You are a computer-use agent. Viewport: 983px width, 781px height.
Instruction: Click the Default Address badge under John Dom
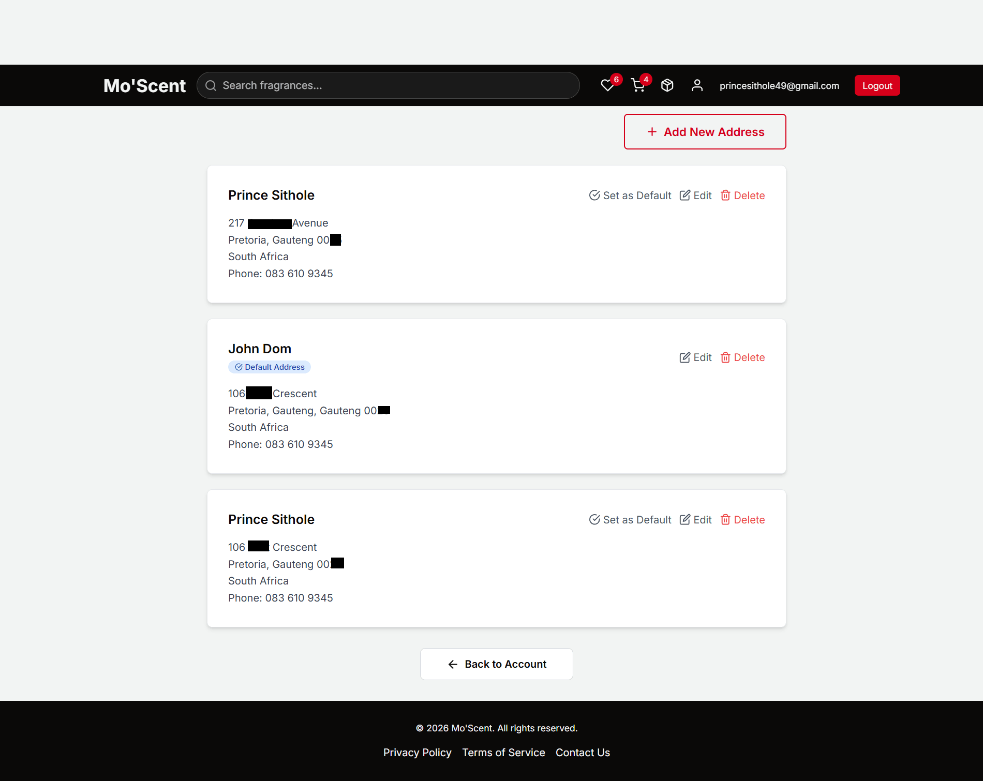(269, 367)
